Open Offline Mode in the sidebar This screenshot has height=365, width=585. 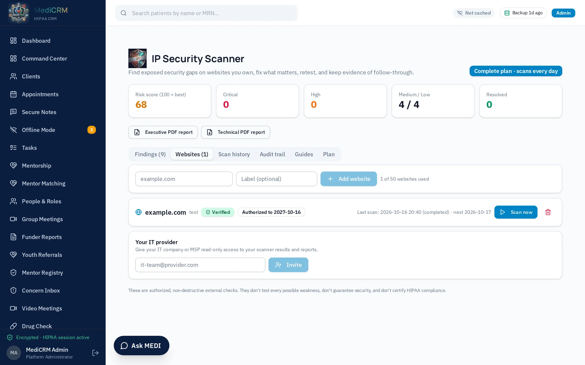53,130
